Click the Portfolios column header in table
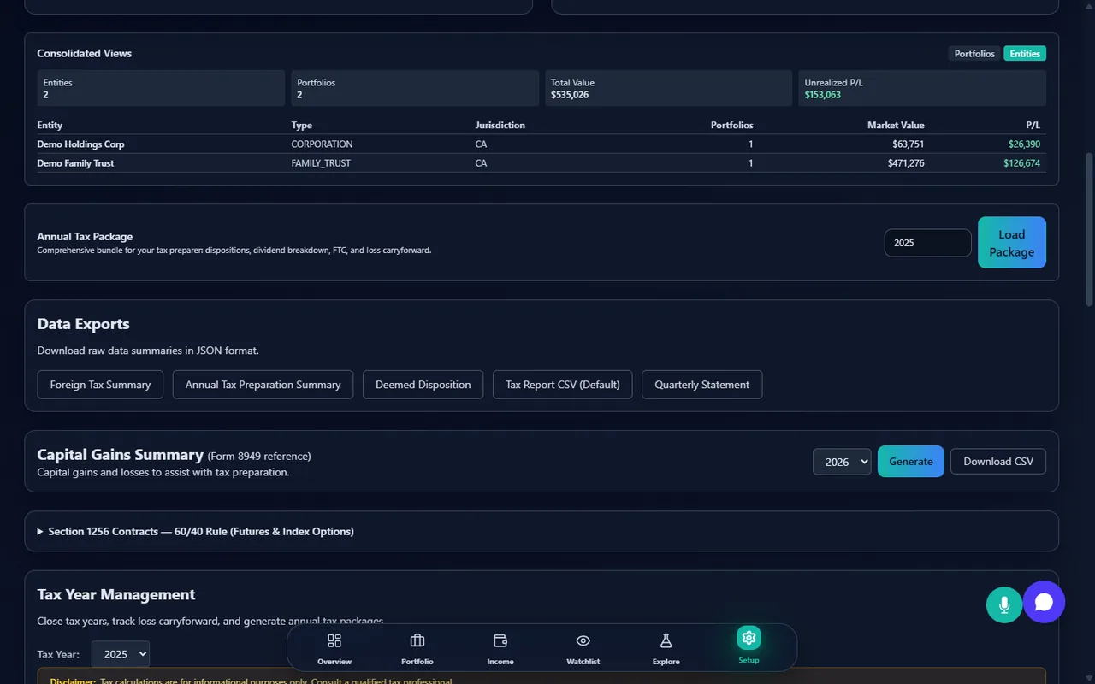The height and width of the screenshot is (684, 1095). pos(731,126)
